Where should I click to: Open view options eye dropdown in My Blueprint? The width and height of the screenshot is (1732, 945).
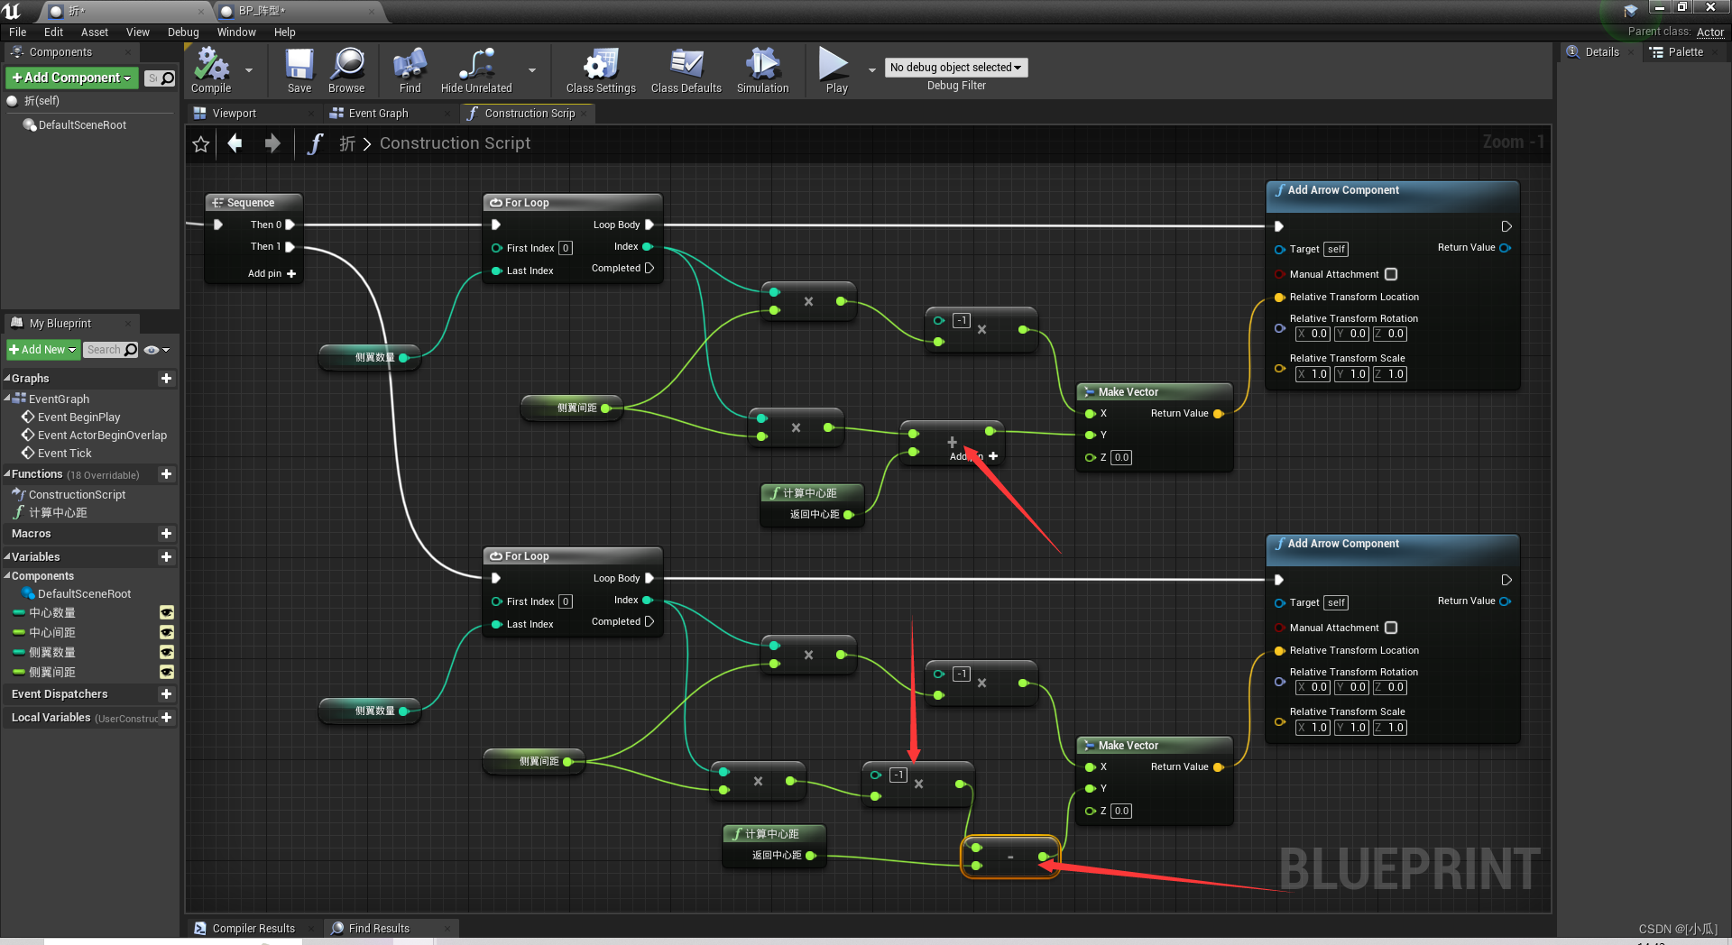(157, 350)
